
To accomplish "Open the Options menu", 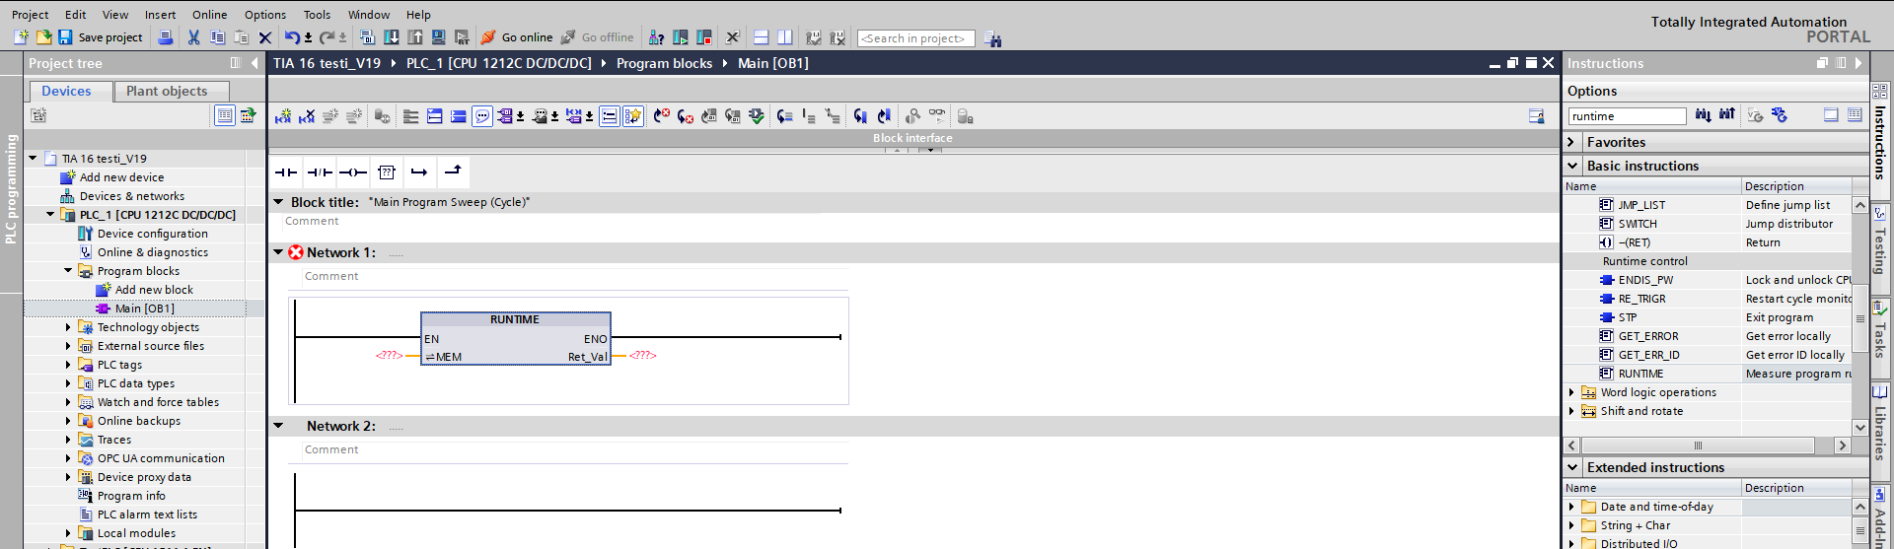I will click(x=265, y=15).
